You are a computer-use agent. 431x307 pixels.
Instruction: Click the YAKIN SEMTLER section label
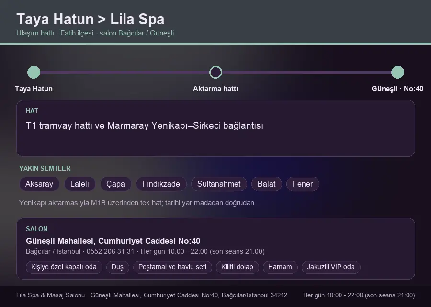[x=45, y=168]
